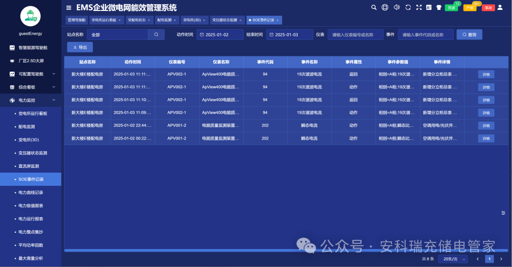Open 详情 for 2025-01-02 22:44 row
Viewport: 512px width, 267px height.
point(486,126)
